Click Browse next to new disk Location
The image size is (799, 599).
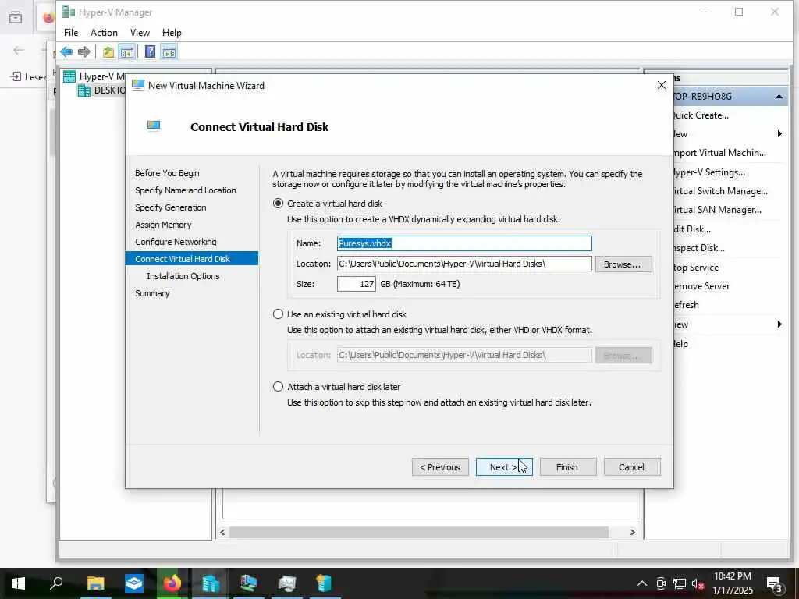pyautogui.click(x=623, y=264)
